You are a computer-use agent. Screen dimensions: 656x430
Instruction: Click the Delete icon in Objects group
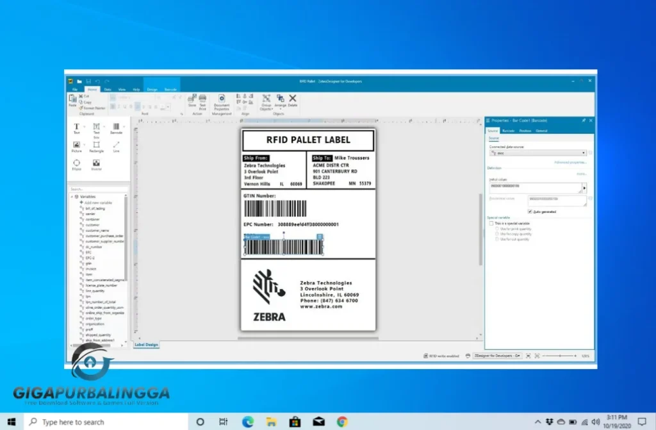point(293,101)
